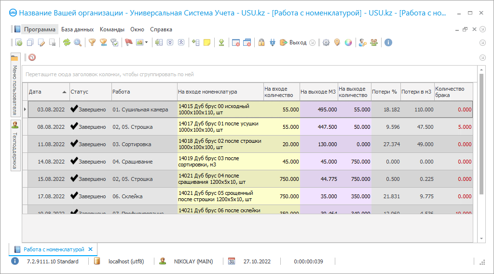The image size is (494, 274).
Task: Expand all groups with double-down chevron
Action: point(170,42)
